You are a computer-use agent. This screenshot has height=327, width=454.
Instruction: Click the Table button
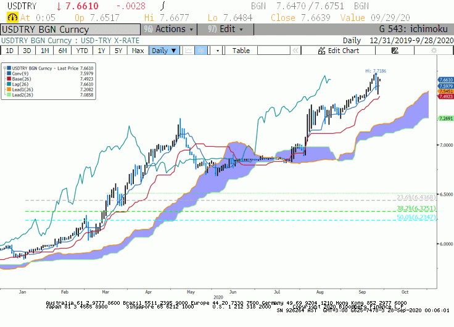pyautogui.click(x=241, y=51)
